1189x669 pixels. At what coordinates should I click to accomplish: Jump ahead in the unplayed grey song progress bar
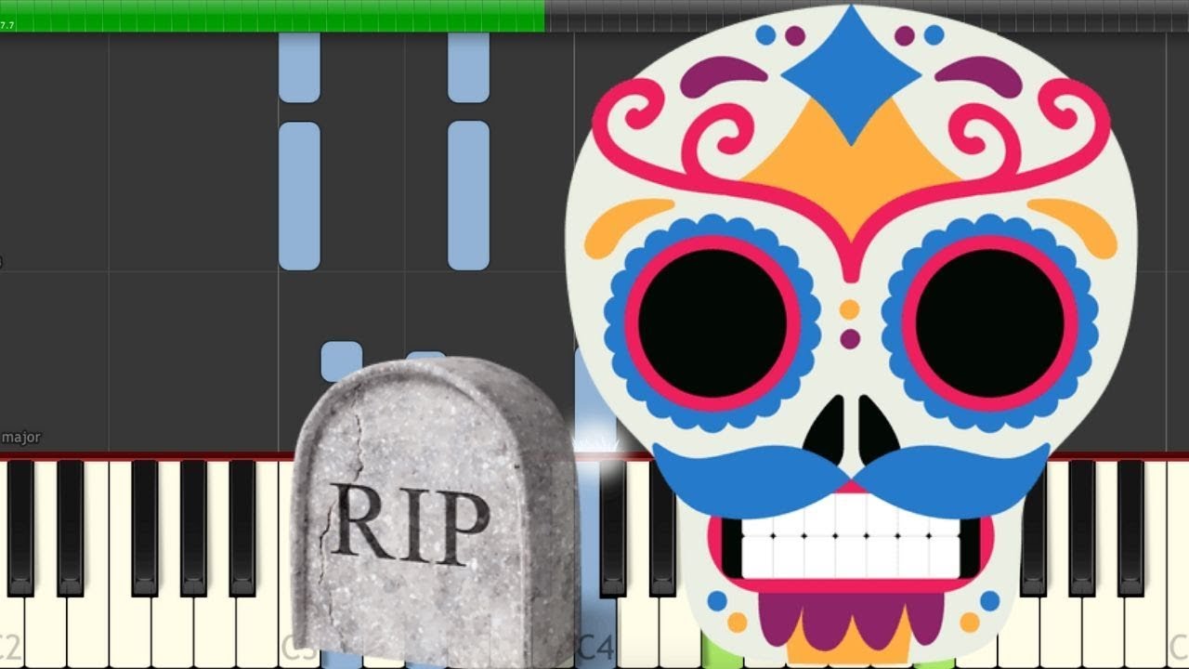click(x=867, y=16)
